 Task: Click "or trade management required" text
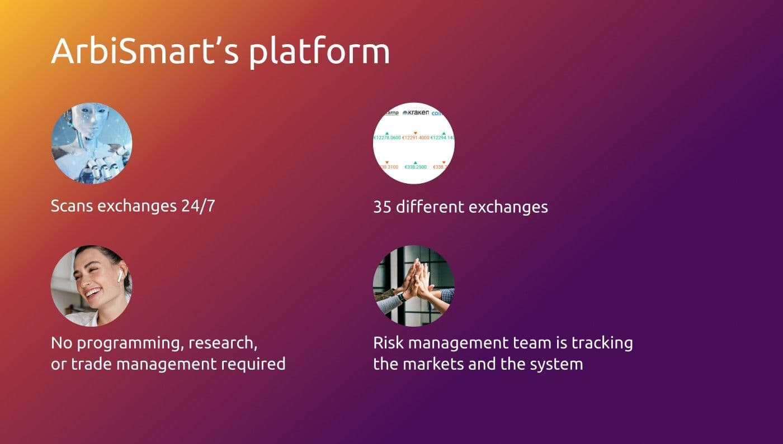(168, 364)
